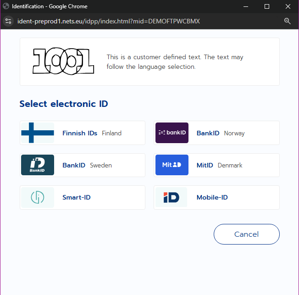
Task: Maximize the Identification window
Action: click(x=267, y=6)
